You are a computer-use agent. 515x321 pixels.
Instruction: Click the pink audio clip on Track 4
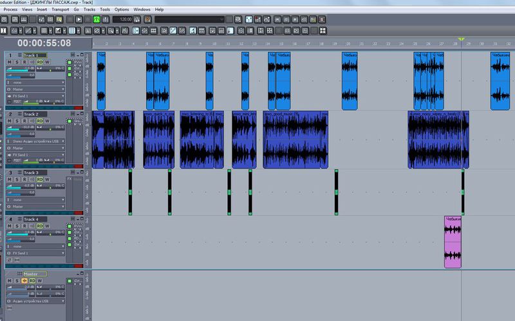pos(453,242)
